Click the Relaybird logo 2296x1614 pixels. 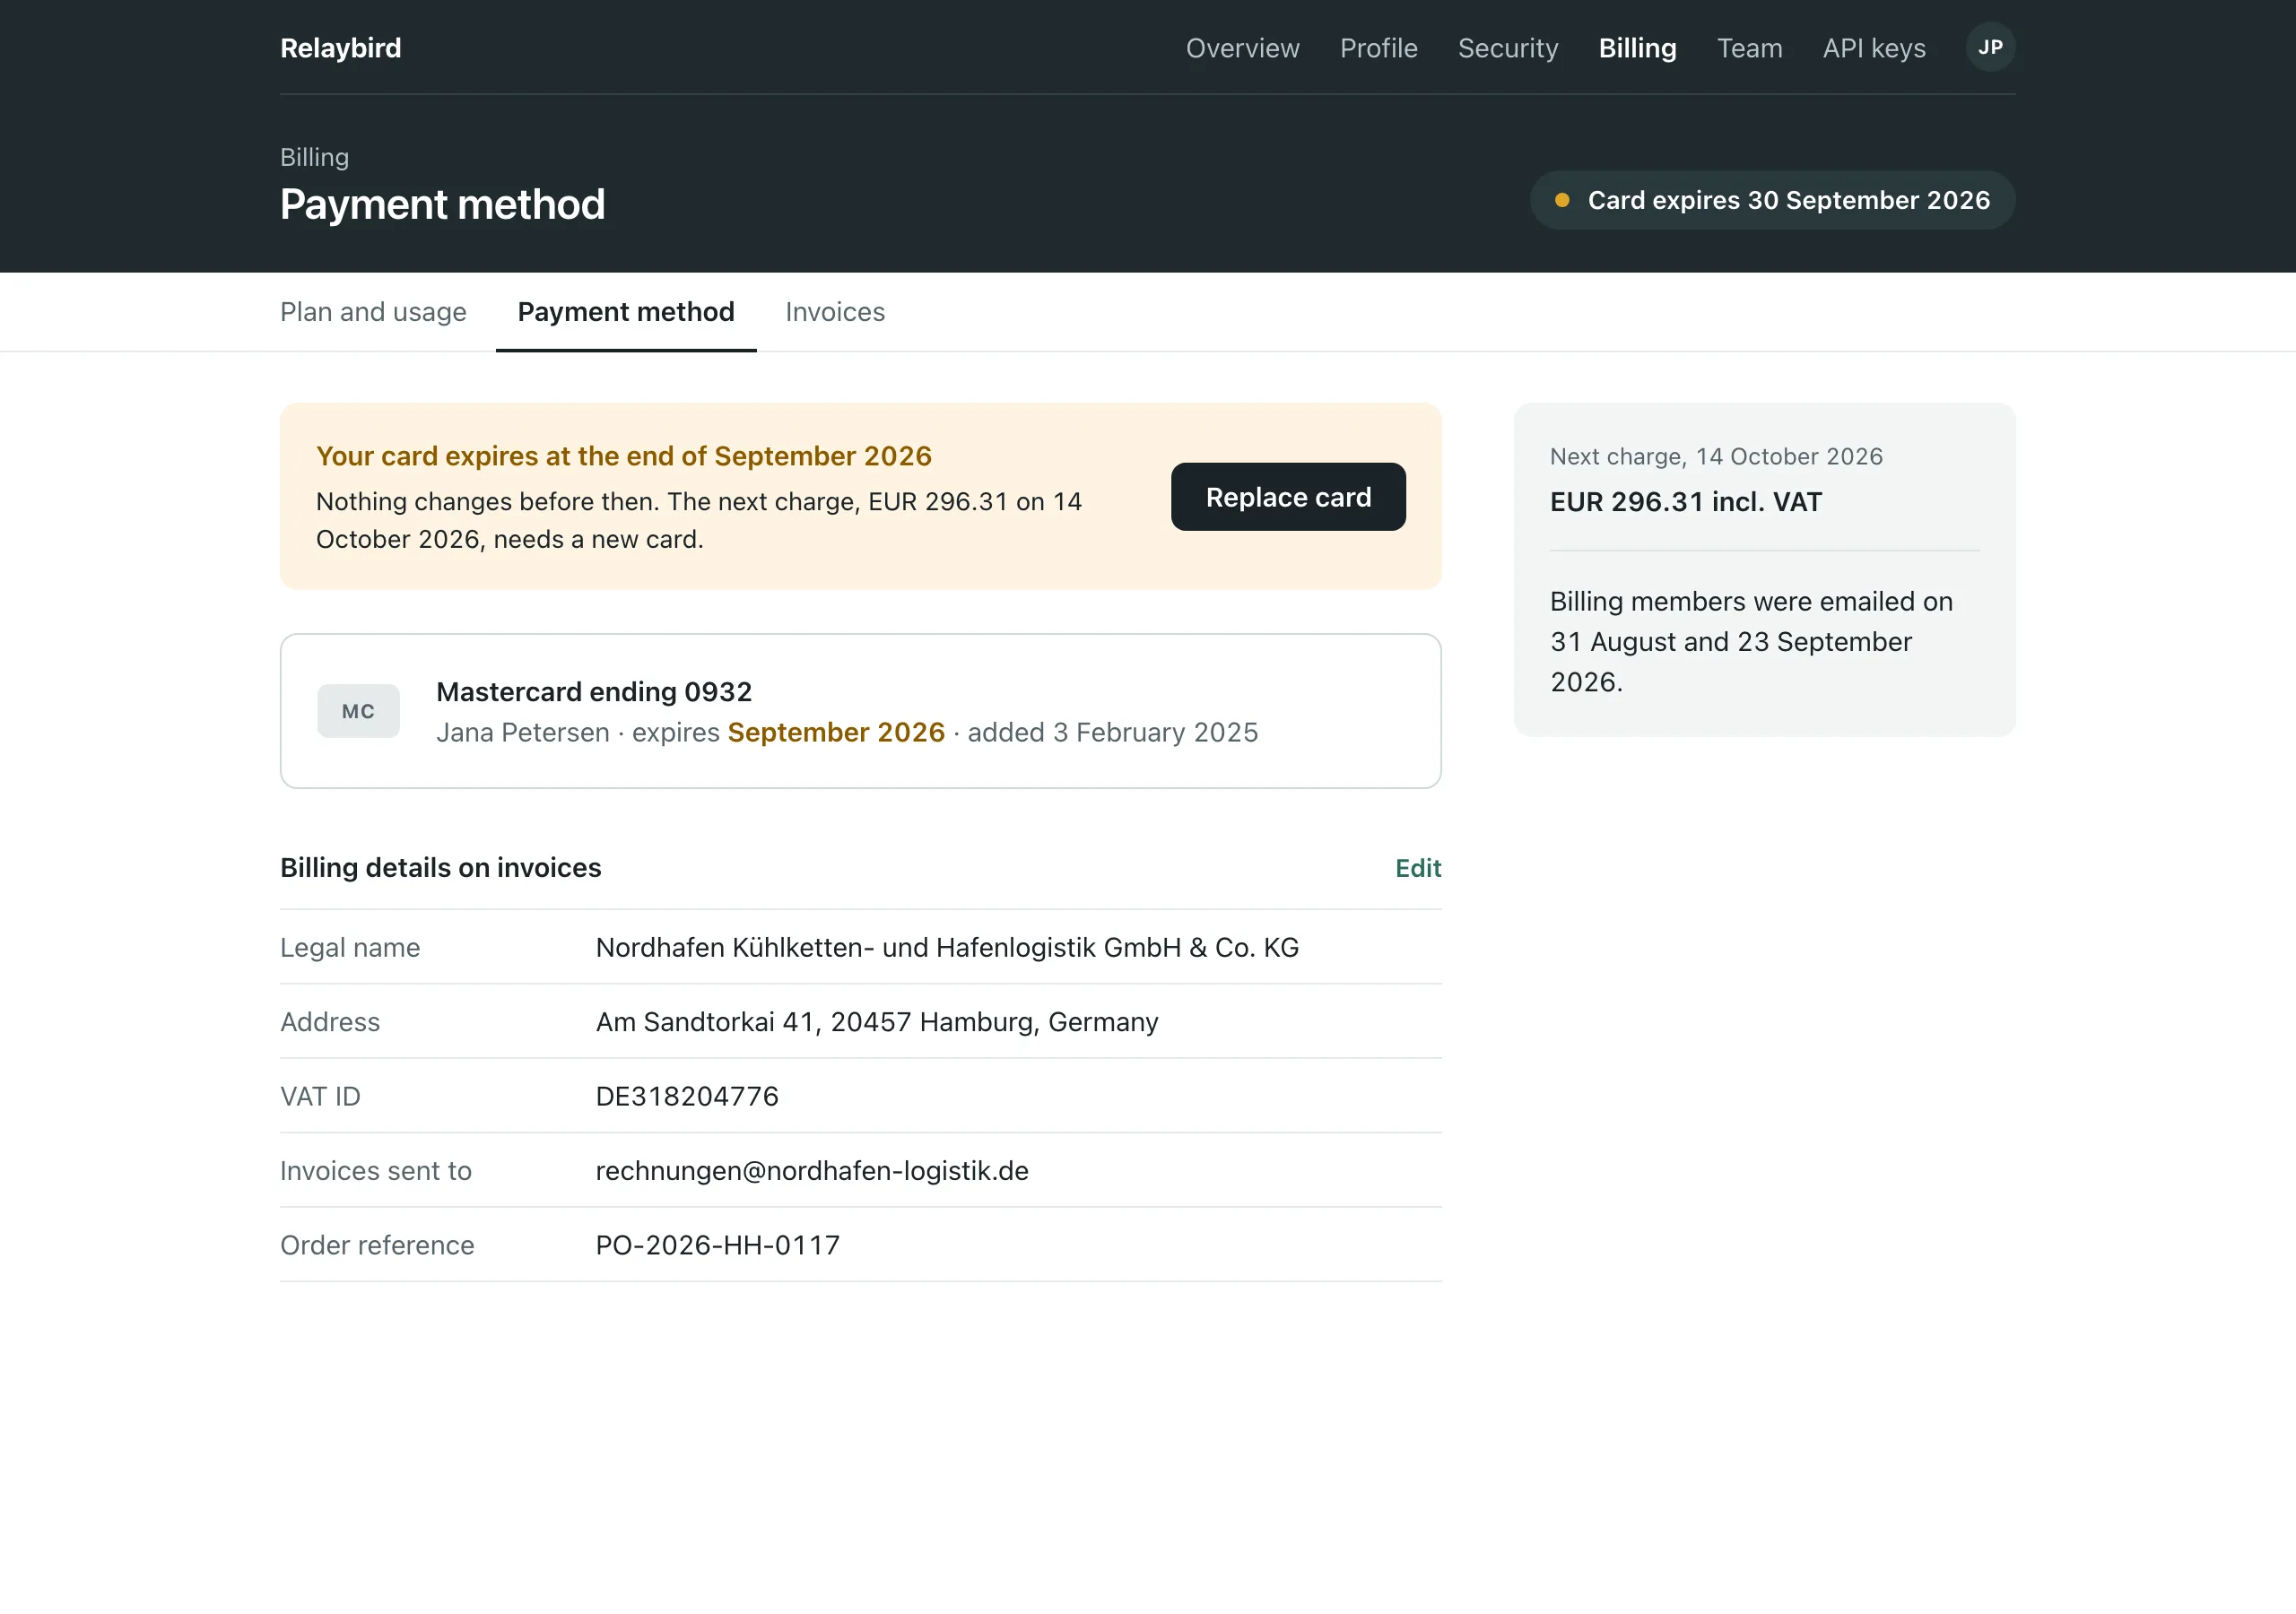[341, 48]
